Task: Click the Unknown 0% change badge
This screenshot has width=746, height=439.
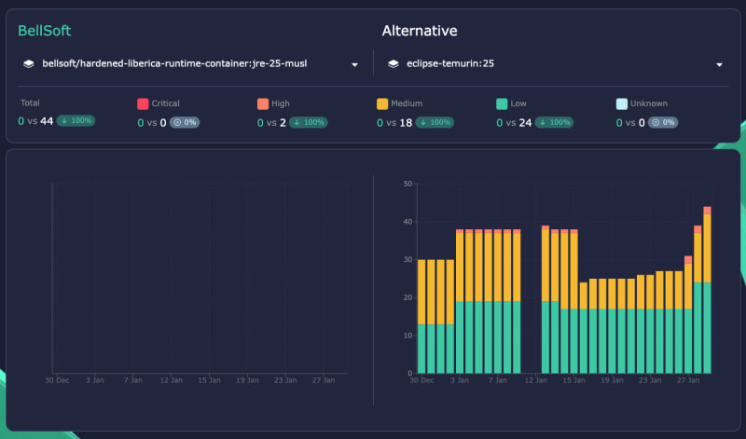Action: pyautogui.click(x=662, y=122)
